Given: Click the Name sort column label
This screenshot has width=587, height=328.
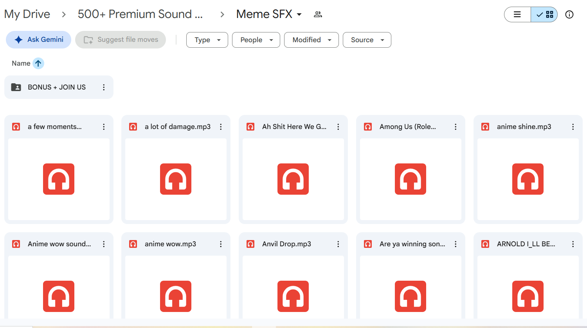Looking at the screenshot, I should (x=21, y=63).
